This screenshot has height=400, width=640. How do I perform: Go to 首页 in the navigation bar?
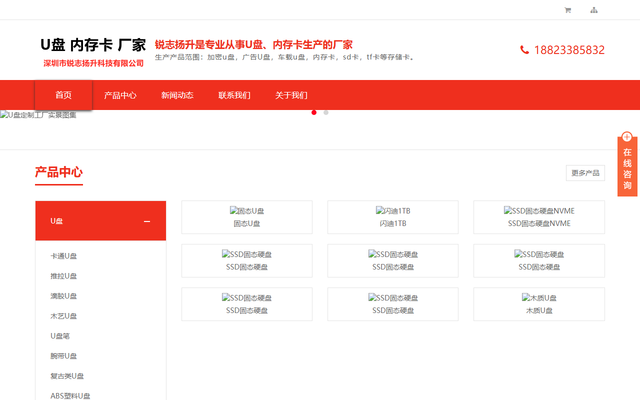pyautogui.click(x=63, y=95)
